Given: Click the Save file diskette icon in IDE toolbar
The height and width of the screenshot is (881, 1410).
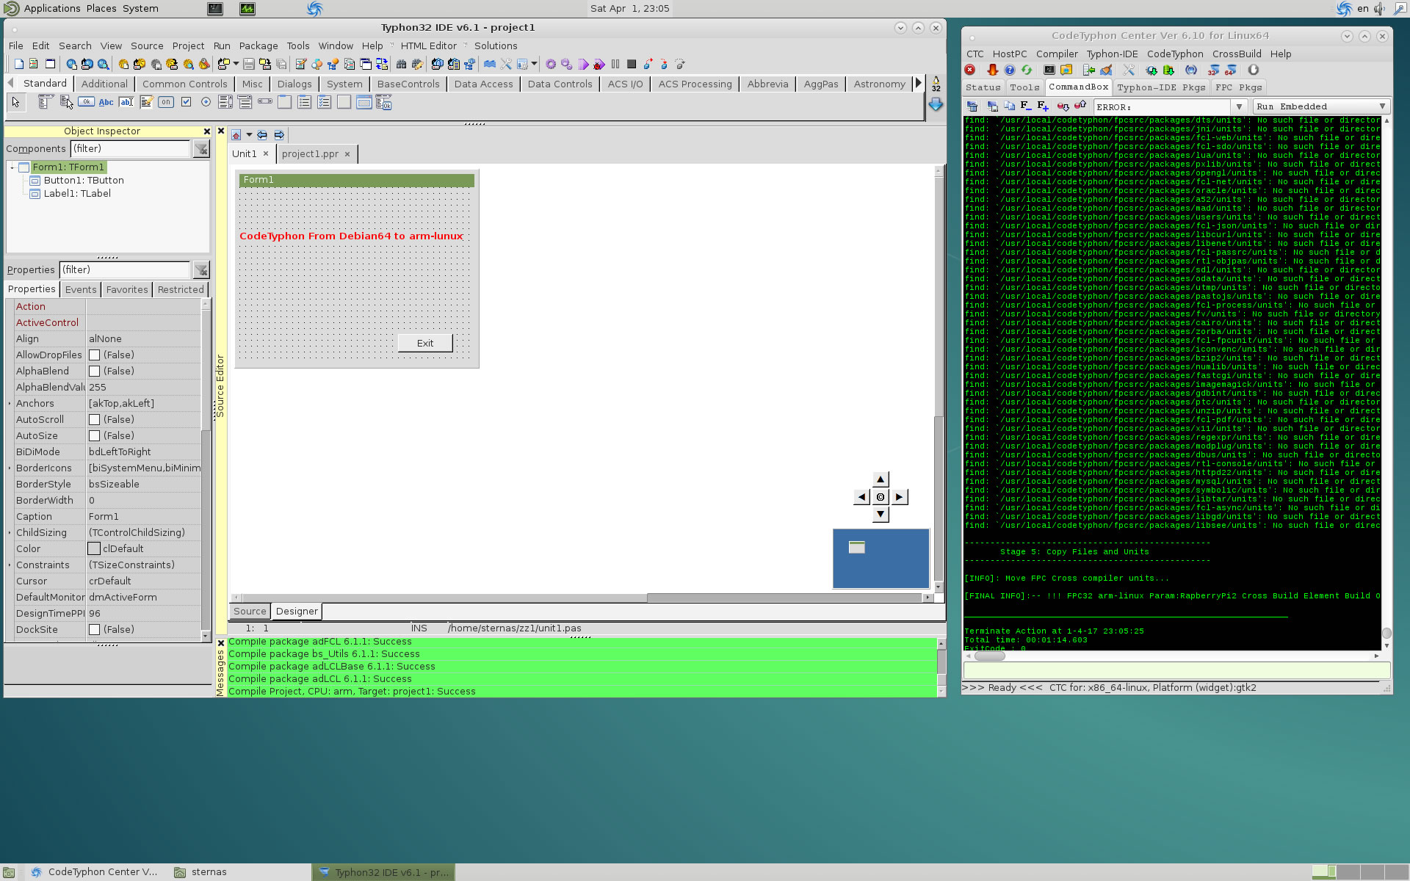Looking at the screenshot, I should point(248,64).
